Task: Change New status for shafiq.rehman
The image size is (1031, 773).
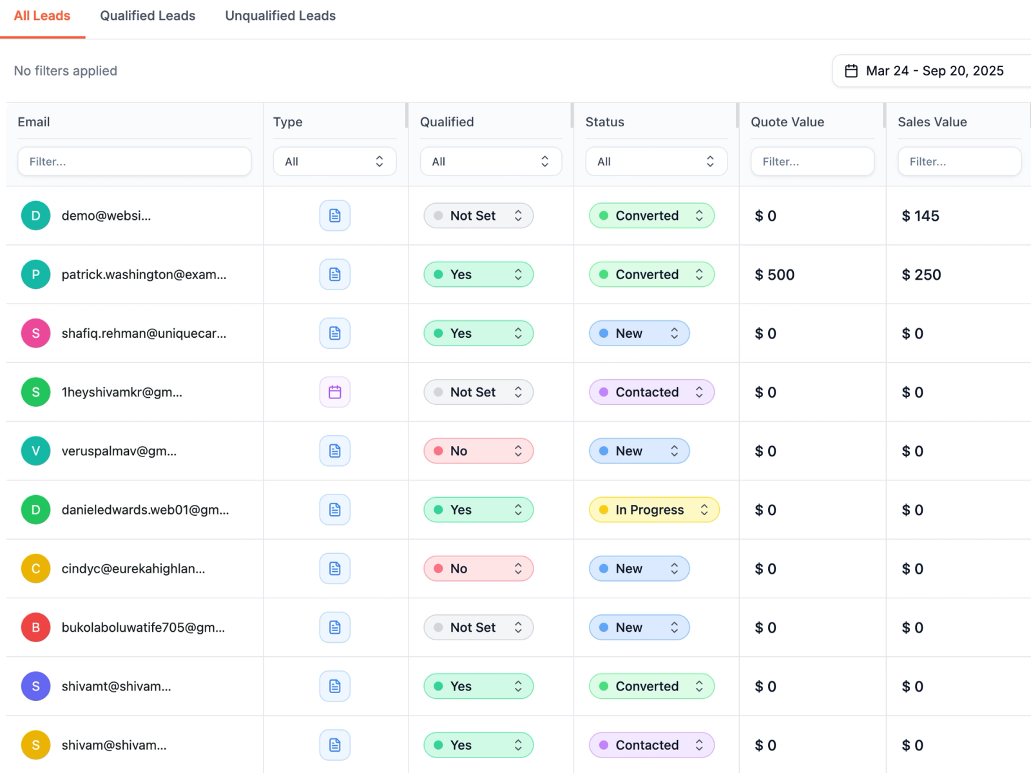Action: pos(639,333)
